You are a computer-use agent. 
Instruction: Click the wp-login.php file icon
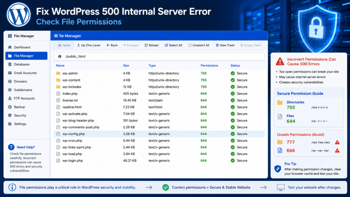(58, 160)
